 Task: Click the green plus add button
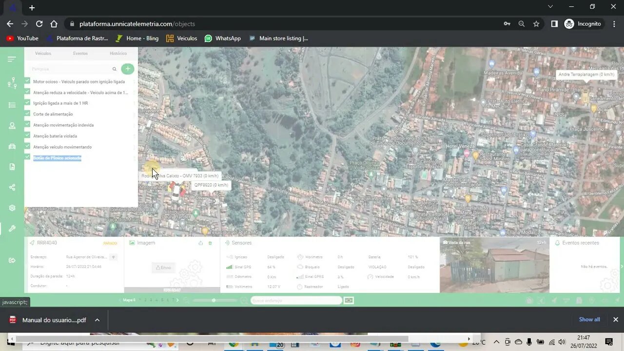128,69
